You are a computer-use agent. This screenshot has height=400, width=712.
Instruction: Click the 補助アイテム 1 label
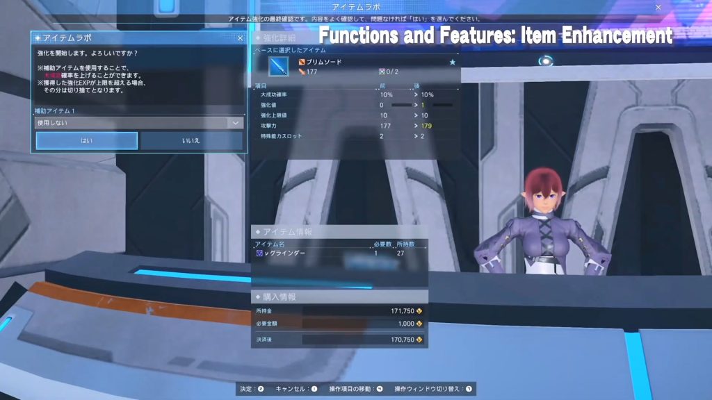coord(54,111)
